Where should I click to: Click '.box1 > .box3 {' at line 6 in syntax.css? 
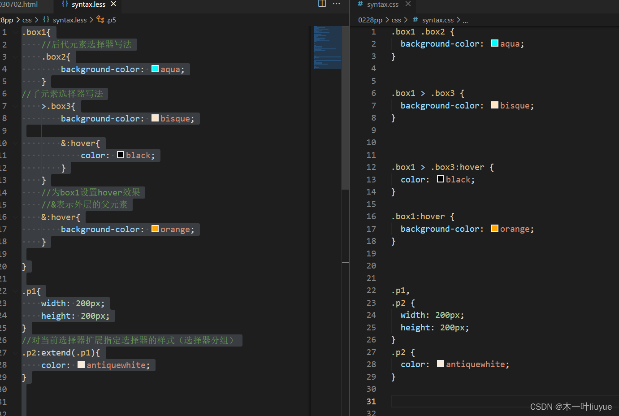(x=428, y=93)
